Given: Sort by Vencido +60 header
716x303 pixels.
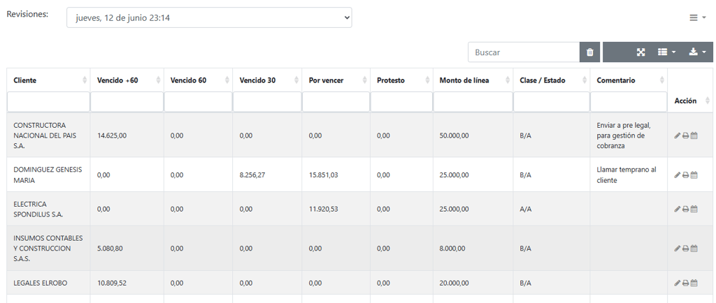Looking at the screenshot, I should [x=127, y=80].
